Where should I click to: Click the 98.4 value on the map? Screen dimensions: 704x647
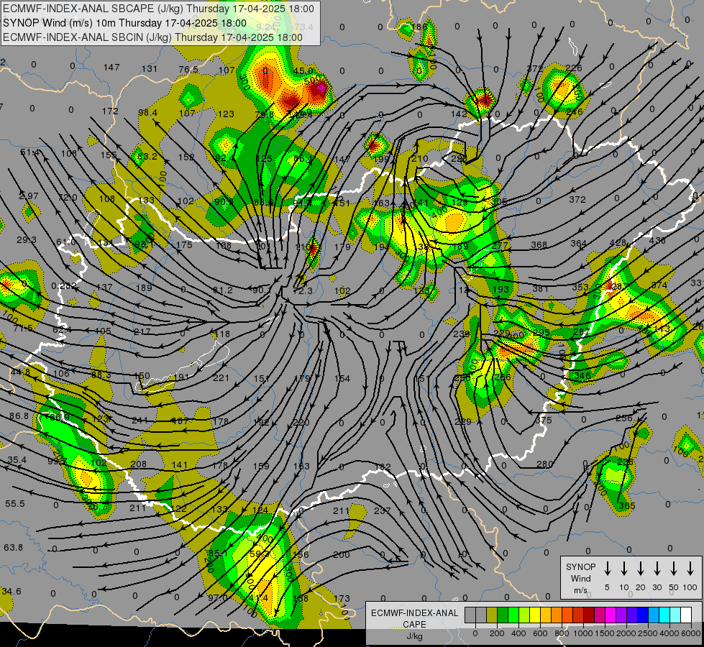pyautogui.click(x=147, y=112)
